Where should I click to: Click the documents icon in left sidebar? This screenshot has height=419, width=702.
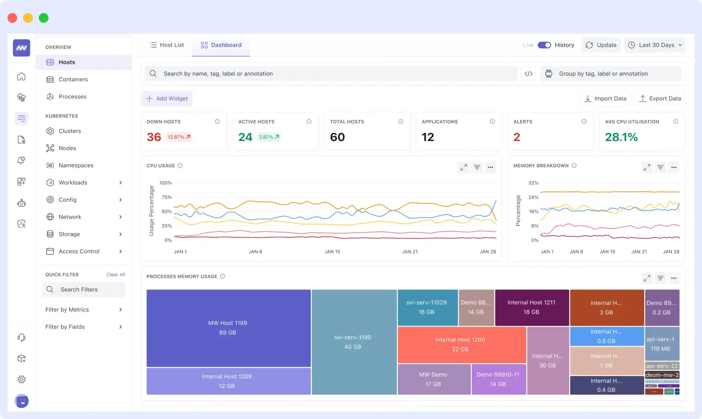21,140
